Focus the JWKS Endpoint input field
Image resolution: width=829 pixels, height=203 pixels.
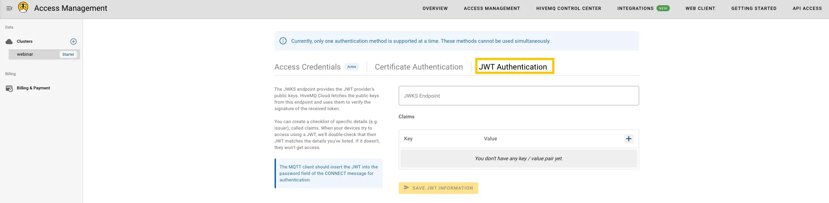(x=519, y=95)
